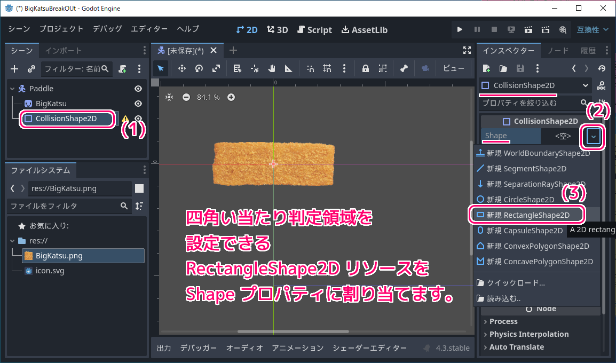The width and height of the screenshot is (616, 363).
Task: Toggle distraction free mode icon
Action: (467, 50)
